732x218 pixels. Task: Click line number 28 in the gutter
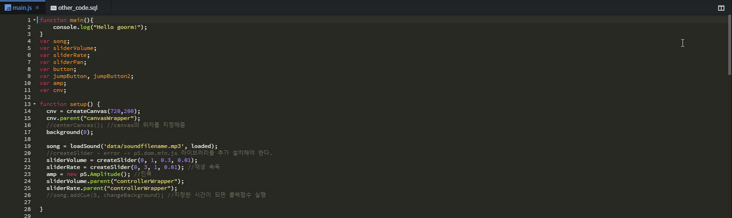pos(28,209)
